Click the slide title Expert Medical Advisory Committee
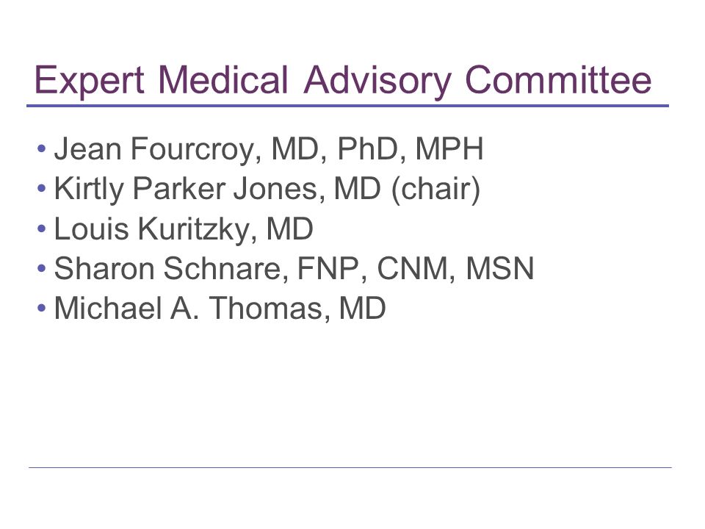The image size is (705, 529). 343,80
